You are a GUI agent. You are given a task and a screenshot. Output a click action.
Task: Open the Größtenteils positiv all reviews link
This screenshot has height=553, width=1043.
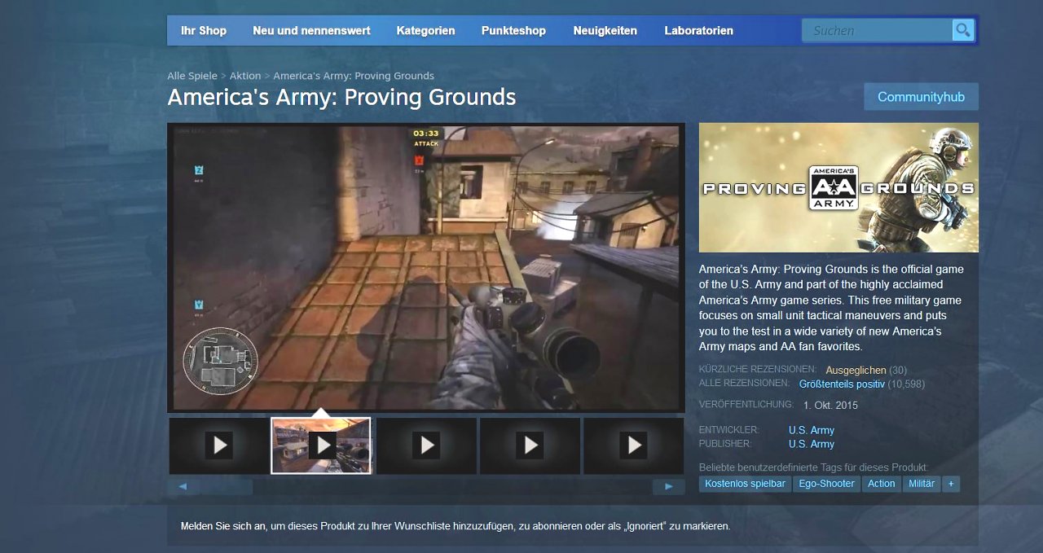pyautogui.click(x=842, y=384)
